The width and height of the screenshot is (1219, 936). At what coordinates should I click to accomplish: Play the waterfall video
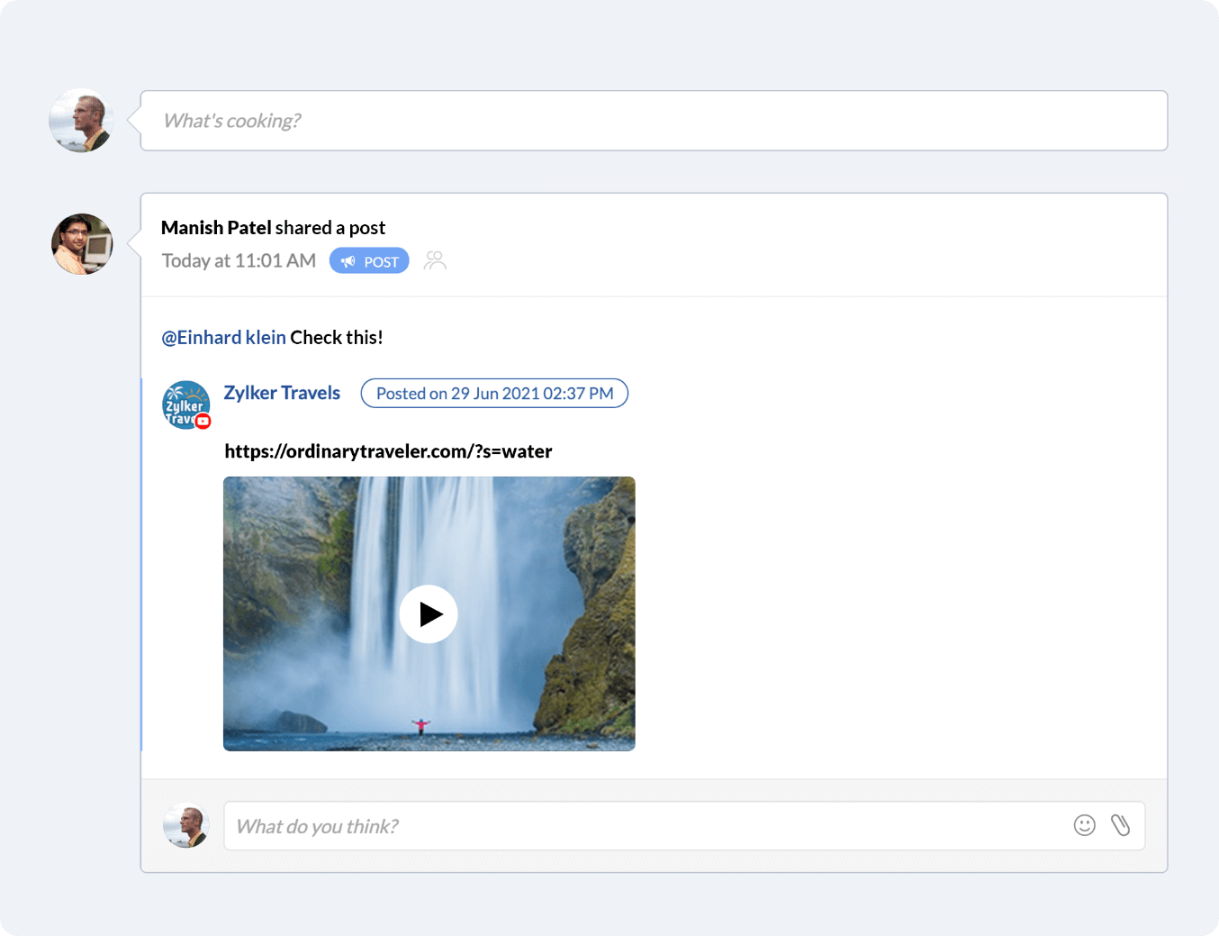pos(429,614)
